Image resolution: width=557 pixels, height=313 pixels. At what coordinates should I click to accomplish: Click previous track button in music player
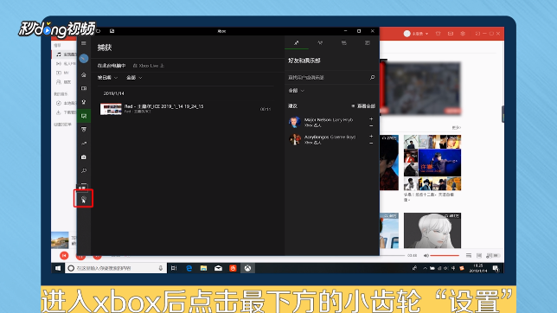tap(64, 255)
